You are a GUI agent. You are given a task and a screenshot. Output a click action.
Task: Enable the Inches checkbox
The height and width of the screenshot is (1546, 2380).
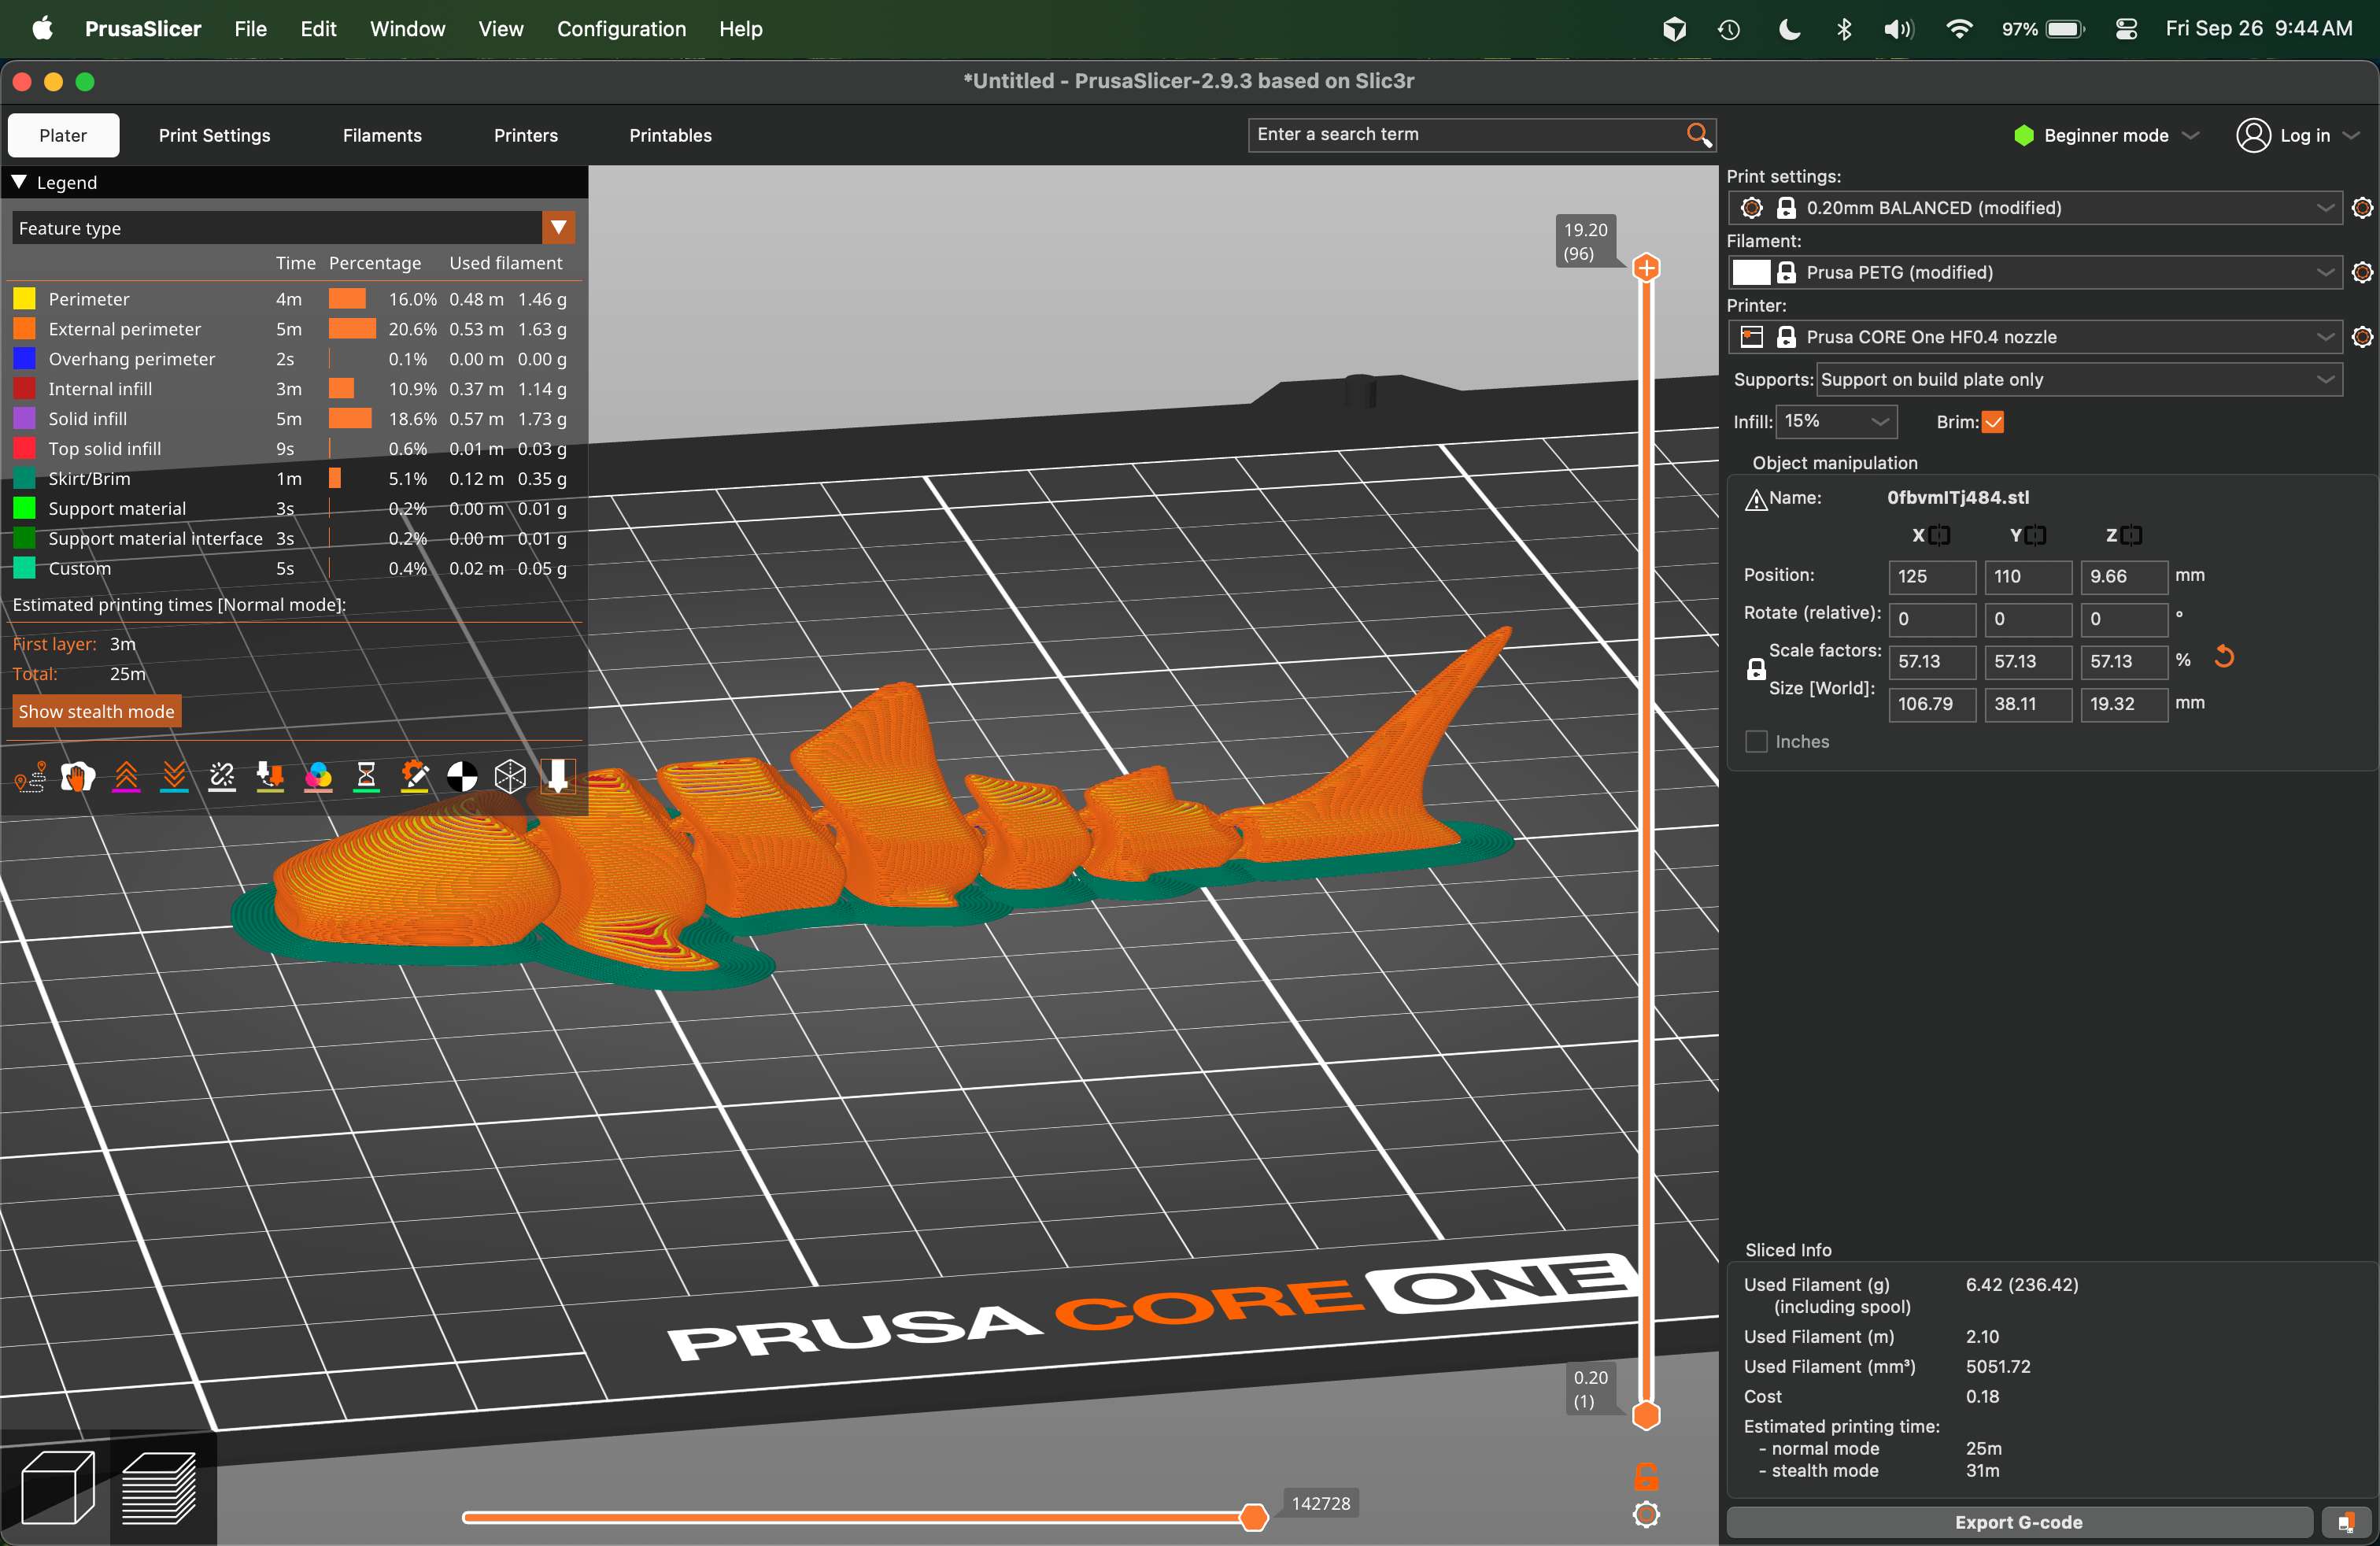click(x=1756, y=742)
